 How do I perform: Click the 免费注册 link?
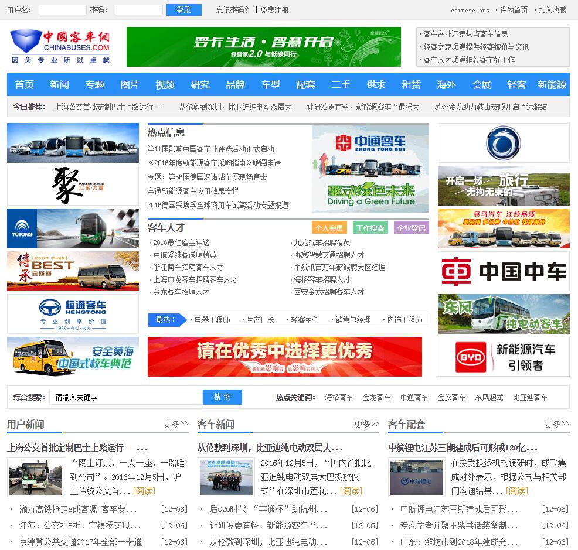(274, 11)
